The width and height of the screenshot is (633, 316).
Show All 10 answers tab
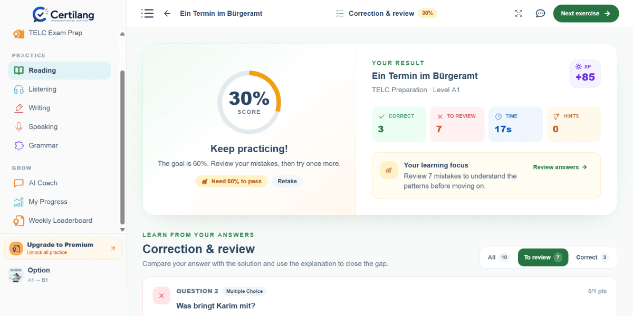[x=498, y=258]
